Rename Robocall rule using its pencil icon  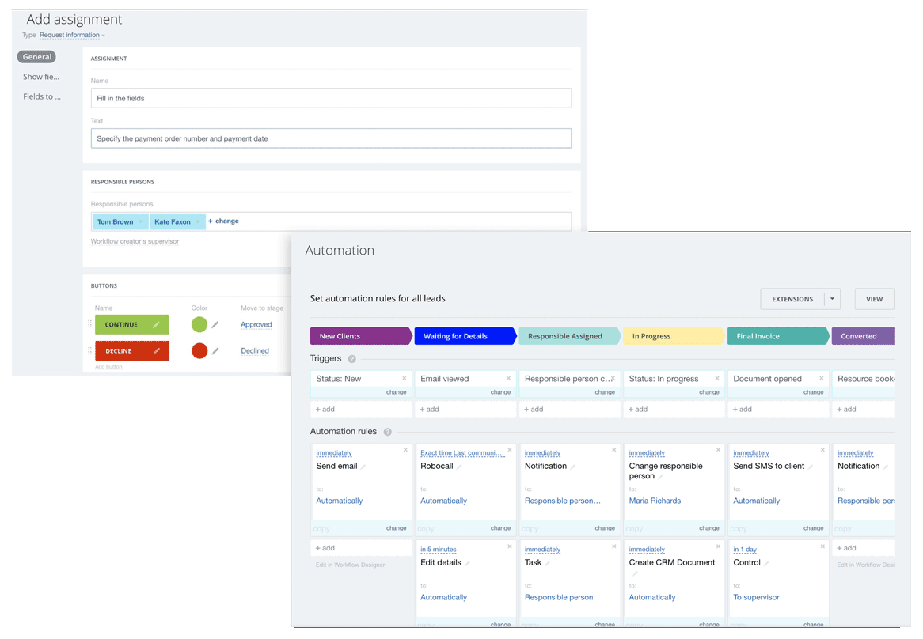[x=459, y=467]
